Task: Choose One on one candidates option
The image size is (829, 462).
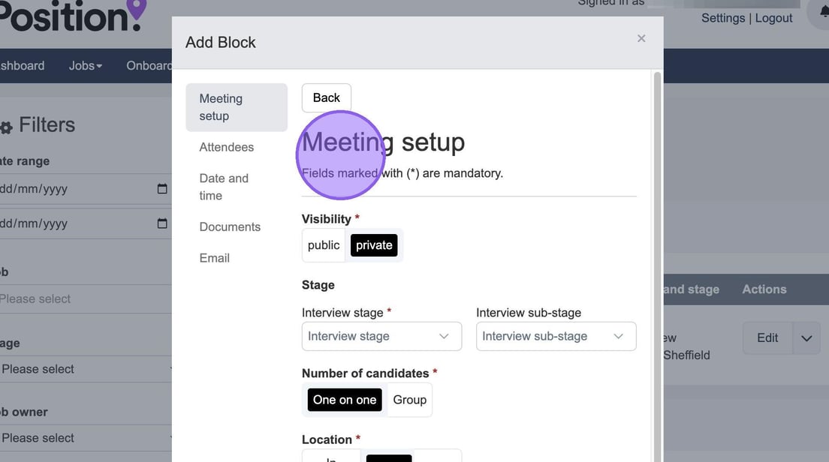Action: tap(345, 400)
